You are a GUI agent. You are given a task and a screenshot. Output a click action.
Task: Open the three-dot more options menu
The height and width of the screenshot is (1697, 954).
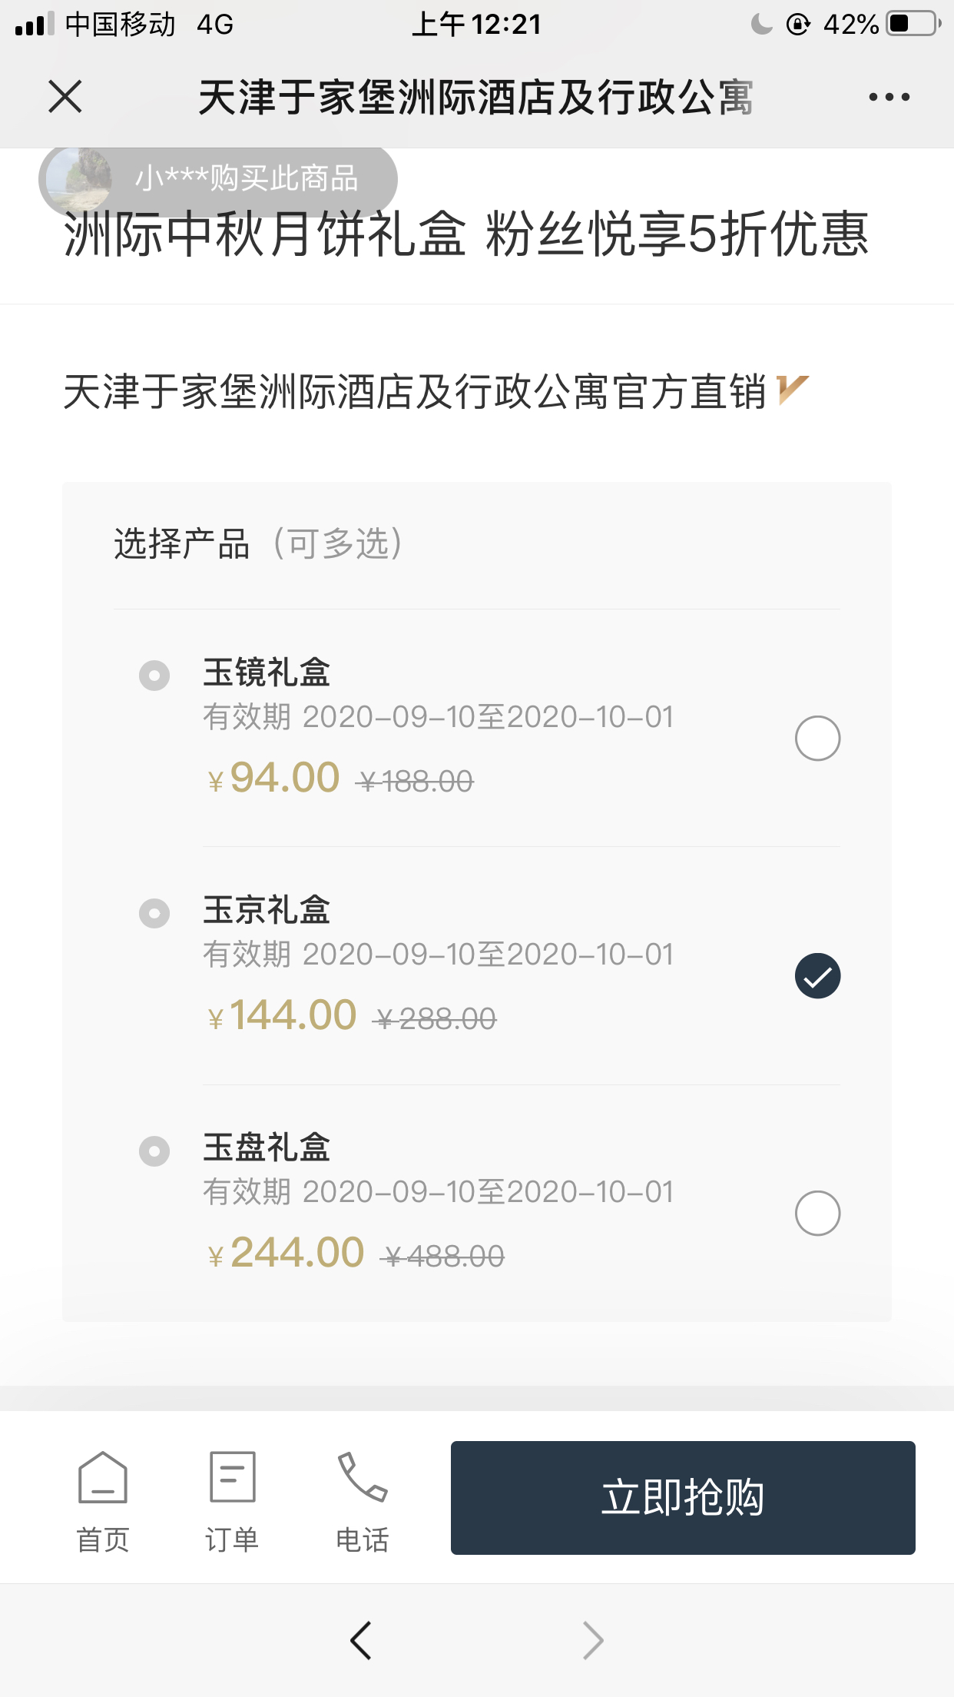pos(889,97)
